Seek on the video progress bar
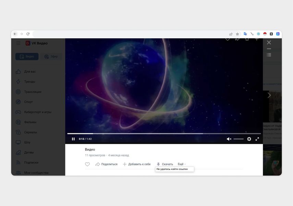The height and width of the screenshot is (206, 293). [164, 134]
